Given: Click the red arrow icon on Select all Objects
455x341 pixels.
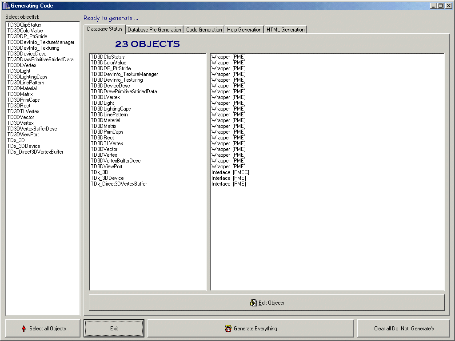Looking at the screenshot, I should 24,329.
